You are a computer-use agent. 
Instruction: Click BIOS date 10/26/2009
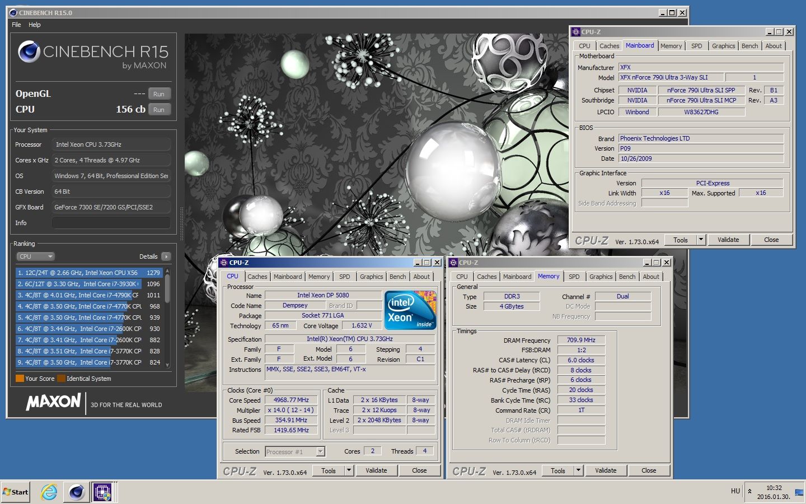(x=701, y=158)
